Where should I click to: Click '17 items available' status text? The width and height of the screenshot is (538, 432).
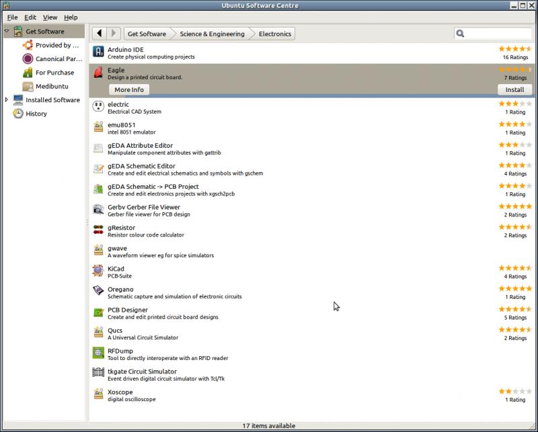point(268,425)
